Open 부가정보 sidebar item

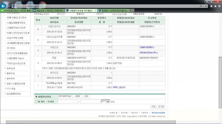[x=11, y=48]
